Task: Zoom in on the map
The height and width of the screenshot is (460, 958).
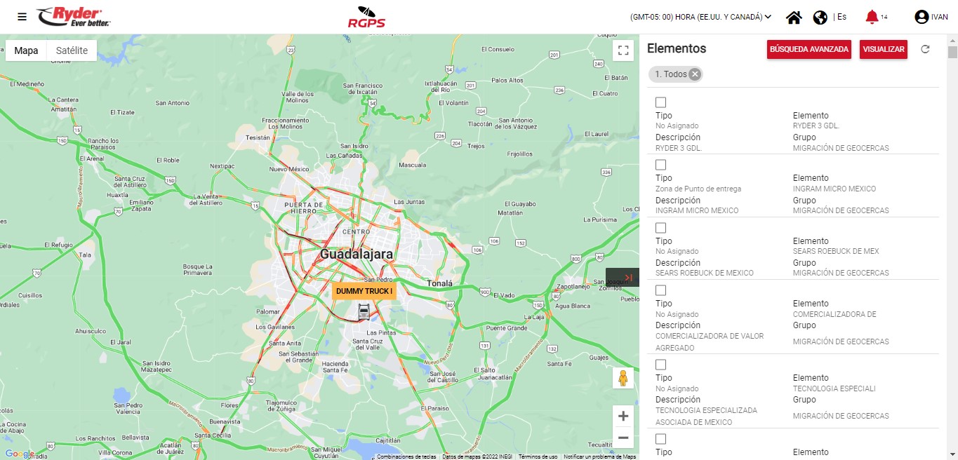Action: click(623, 417)
